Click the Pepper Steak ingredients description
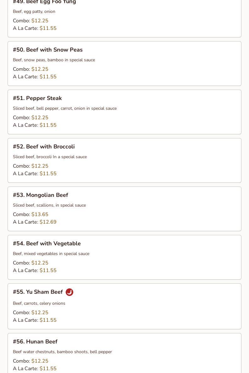Viewport: 249px width, 373px height. pyautogui.click(x=65, y=108)
